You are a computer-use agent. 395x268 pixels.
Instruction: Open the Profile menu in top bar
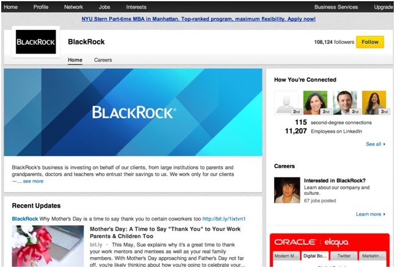pyautogui.click(x=41, y=7)
